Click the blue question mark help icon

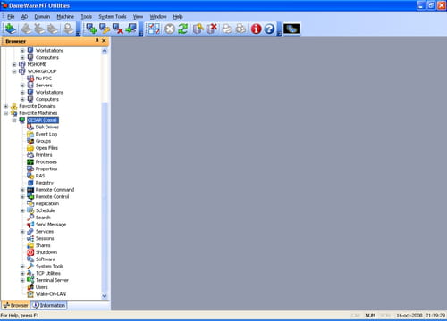click(x=269, y=29)
